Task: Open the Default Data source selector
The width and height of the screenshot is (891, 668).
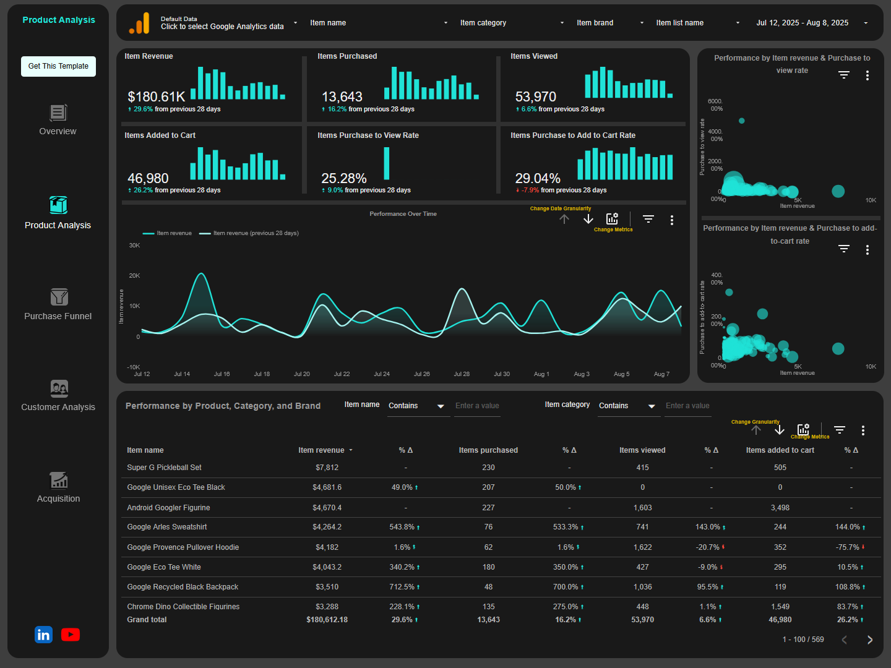Action: [229, 23]
